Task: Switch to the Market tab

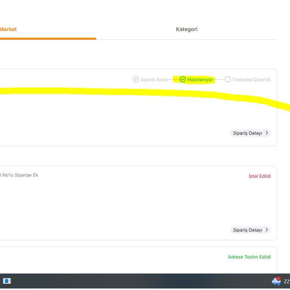Action: coord(8,29)
